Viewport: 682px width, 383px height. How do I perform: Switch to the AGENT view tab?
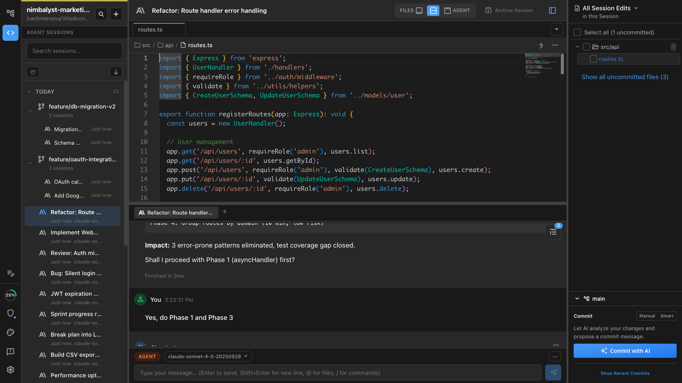[457, 10]
